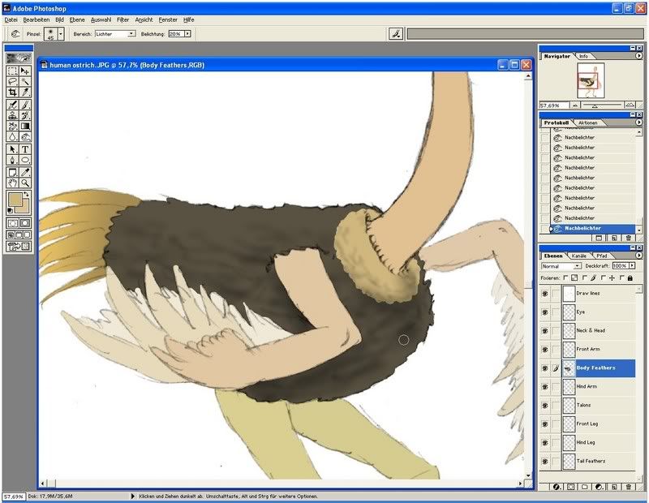Select the Magic Wand tool
The height and width of the screenshot is (503, 649).
tap(25, 81)
